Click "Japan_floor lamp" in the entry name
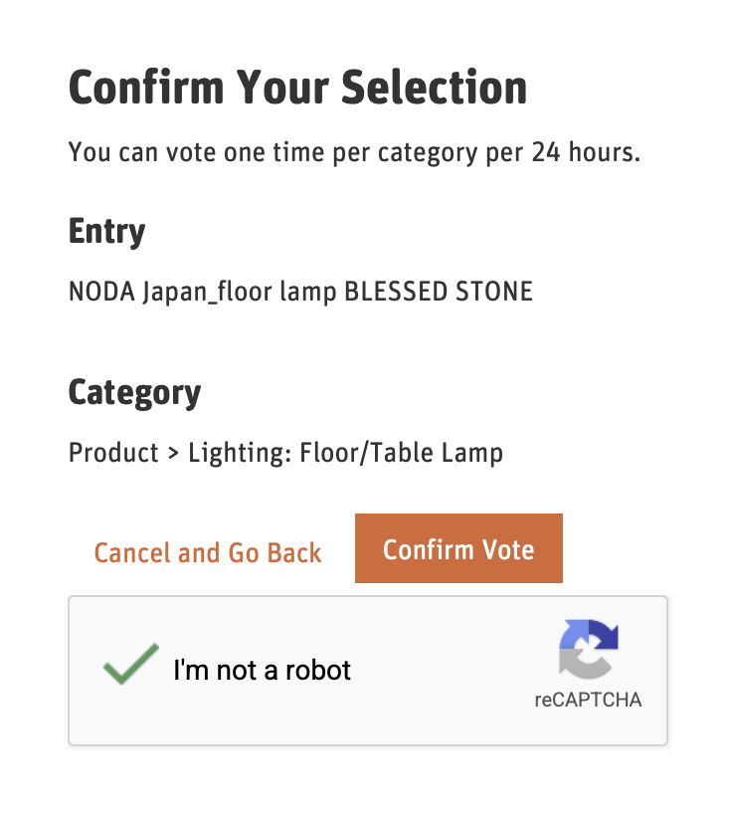Screen dimensions: 730x820 click(240, 292)
